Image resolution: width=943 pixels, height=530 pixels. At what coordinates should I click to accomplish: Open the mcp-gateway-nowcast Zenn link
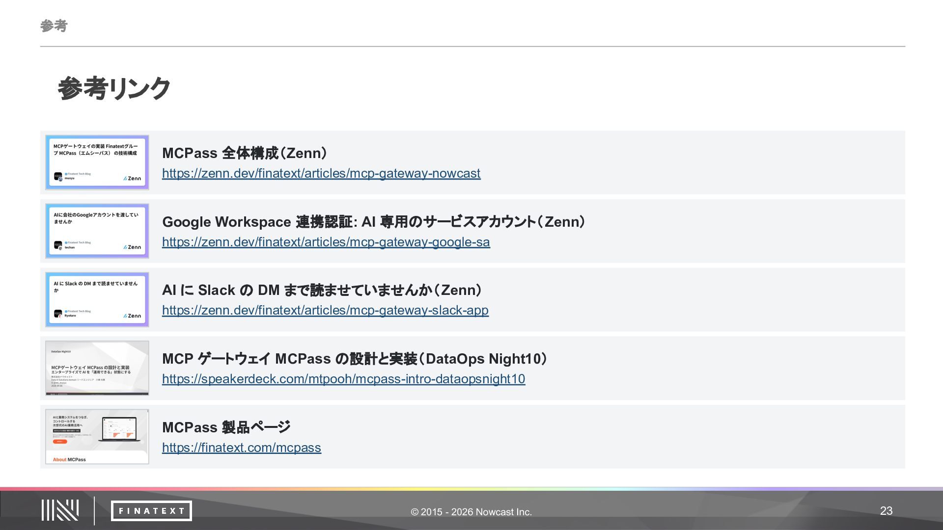pos(321,173)
